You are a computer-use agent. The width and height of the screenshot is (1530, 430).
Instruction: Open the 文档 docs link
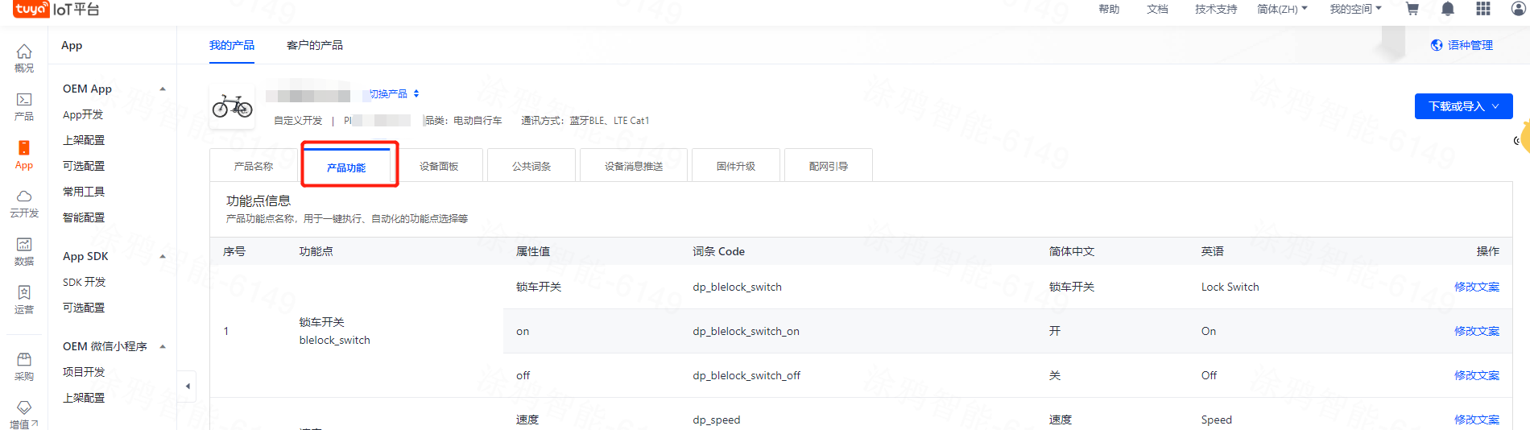(x=1157, y=9)
